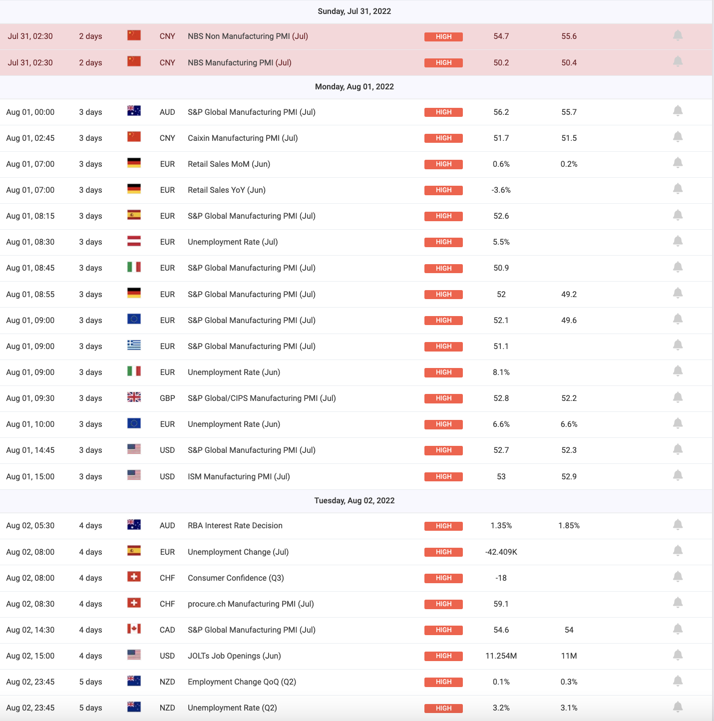Click UK flag in GBP row
The image size is (714, 721).
point(134,397)
